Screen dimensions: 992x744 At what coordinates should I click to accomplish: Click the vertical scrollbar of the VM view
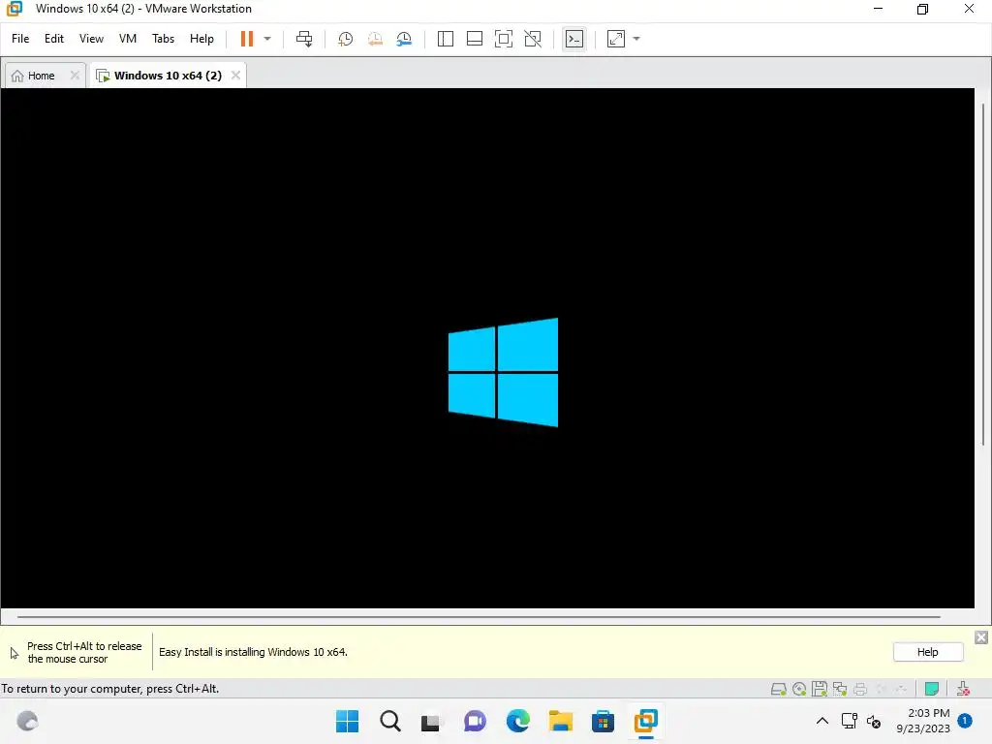(x=982, y=274)
